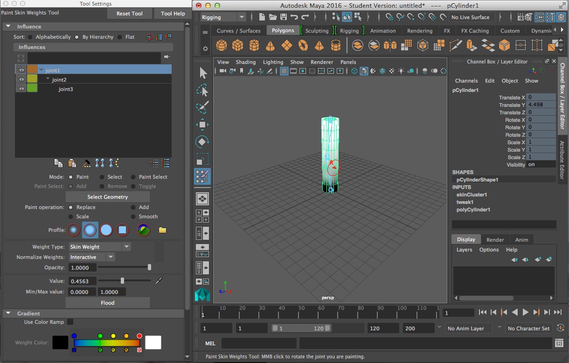
Task: Select the second brush Profile in Paint Skin Weights
Action: [90, 230]
